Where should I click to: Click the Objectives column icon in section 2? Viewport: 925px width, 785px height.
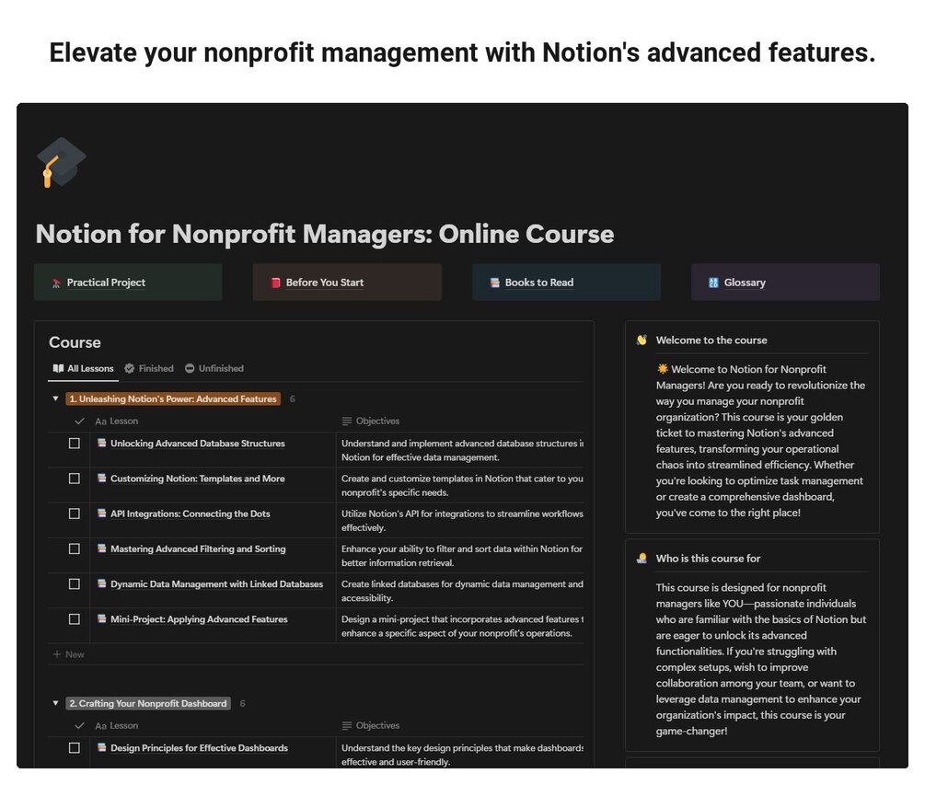tap(347, 726)
